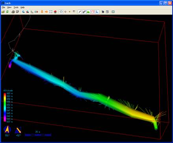Toggle the red bounding box button
The image size is (173, 143).
click(x=93, y=12)
